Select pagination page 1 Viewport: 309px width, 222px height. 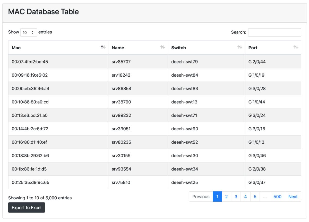(x=217, y=197)
